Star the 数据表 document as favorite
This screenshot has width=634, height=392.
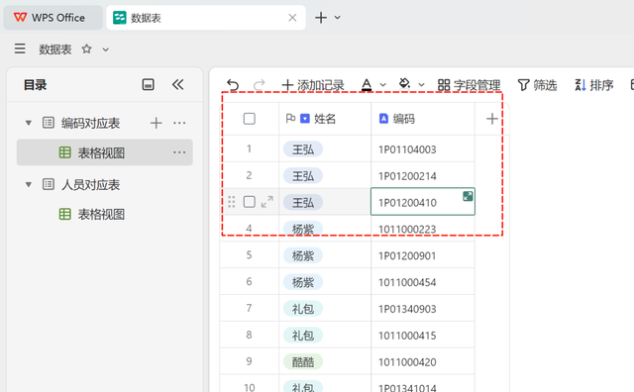(86, 49)
